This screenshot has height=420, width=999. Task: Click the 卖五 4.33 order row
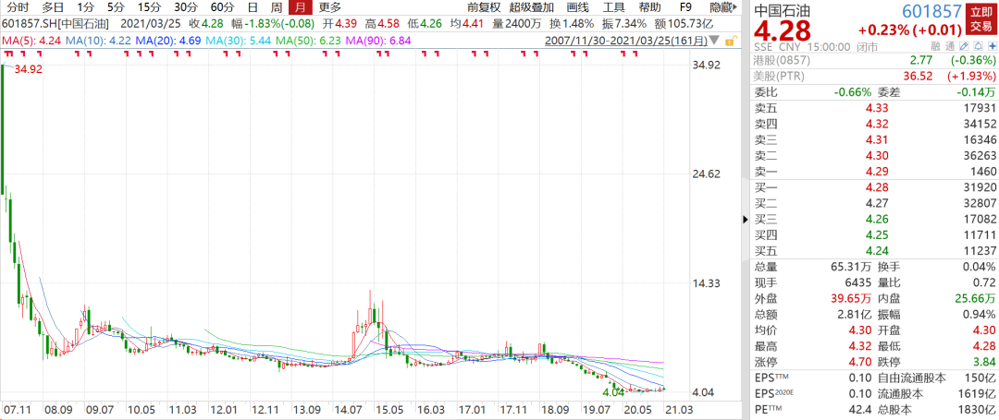[875, 107]
